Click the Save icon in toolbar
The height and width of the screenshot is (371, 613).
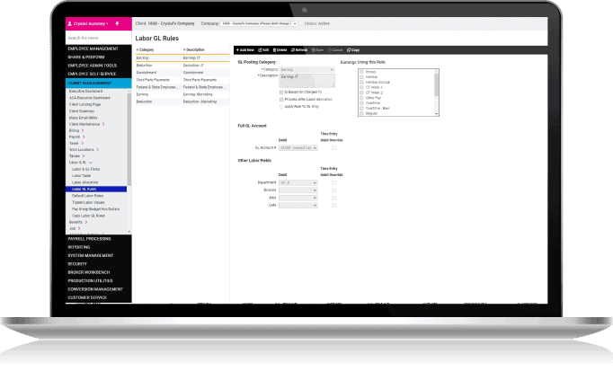[316, 50]
